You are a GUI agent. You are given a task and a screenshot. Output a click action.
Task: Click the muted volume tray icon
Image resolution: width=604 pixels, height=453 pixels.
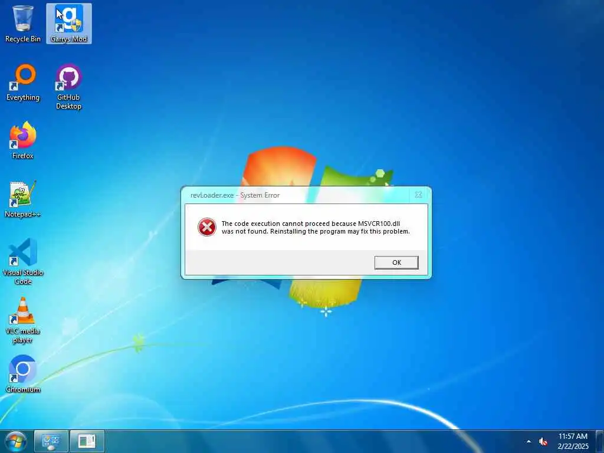(x=543, y=441)
